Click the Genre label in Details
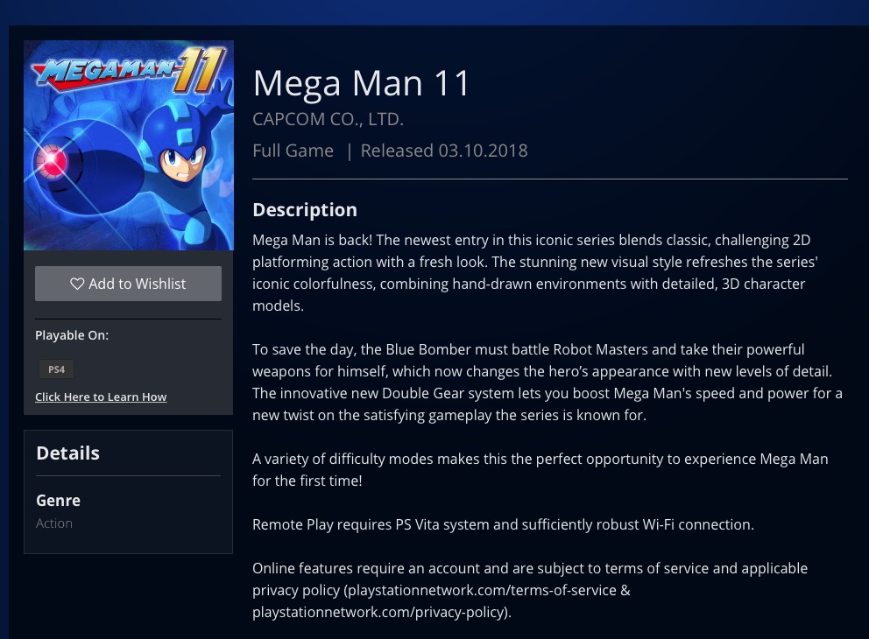Viewport: 869px width, 639px height. pyautogui.click(x=58, y=501)
